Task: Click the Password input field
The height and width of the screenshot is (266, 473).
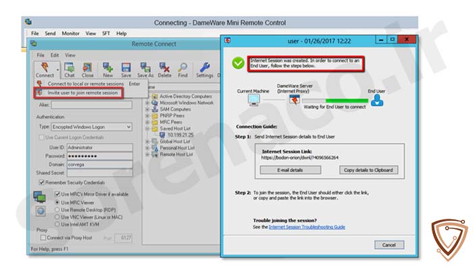Action: (99, 156)
